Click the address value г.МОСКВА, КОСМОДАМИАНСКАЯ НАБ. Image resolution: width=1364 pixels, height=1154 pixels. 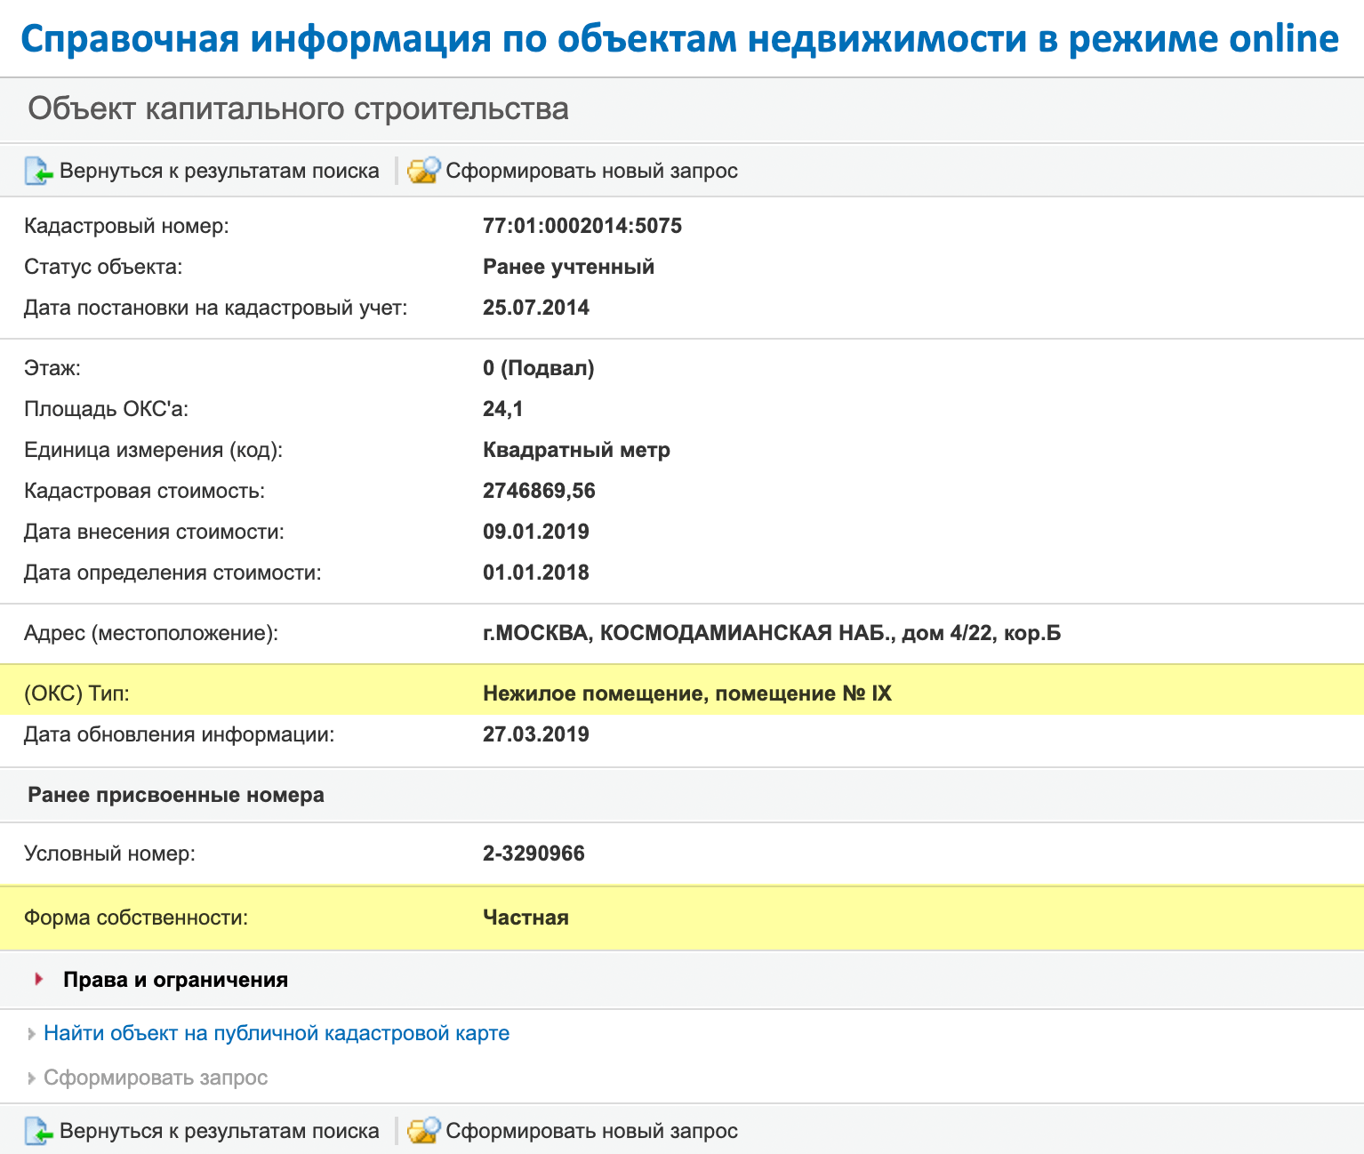pos(771,633)
